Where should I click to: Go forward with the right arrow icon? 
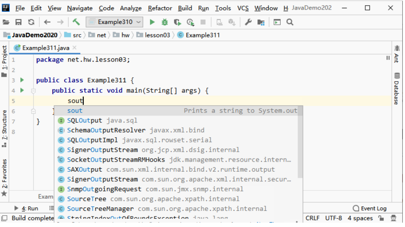60,22
